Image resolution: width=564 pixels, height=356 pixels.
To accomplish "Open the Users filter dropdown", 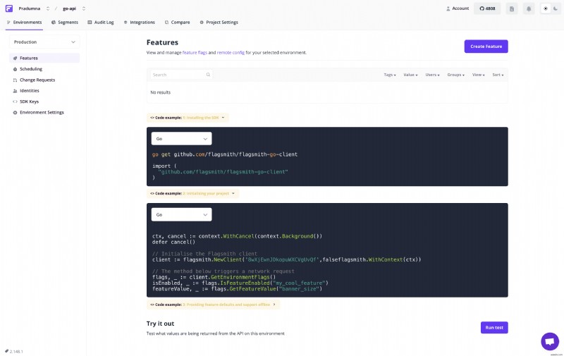I will pyautogui.click(x=432, y=75).
